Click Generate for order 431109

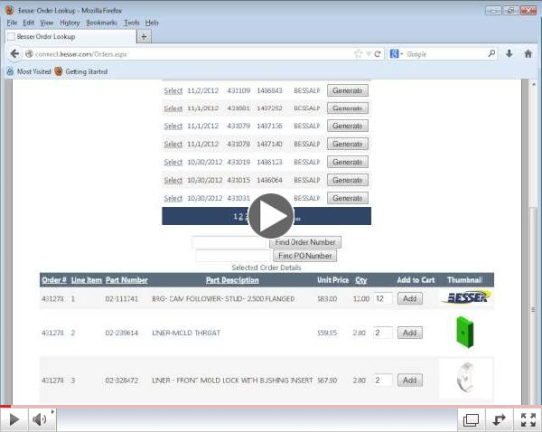(347, 90)
